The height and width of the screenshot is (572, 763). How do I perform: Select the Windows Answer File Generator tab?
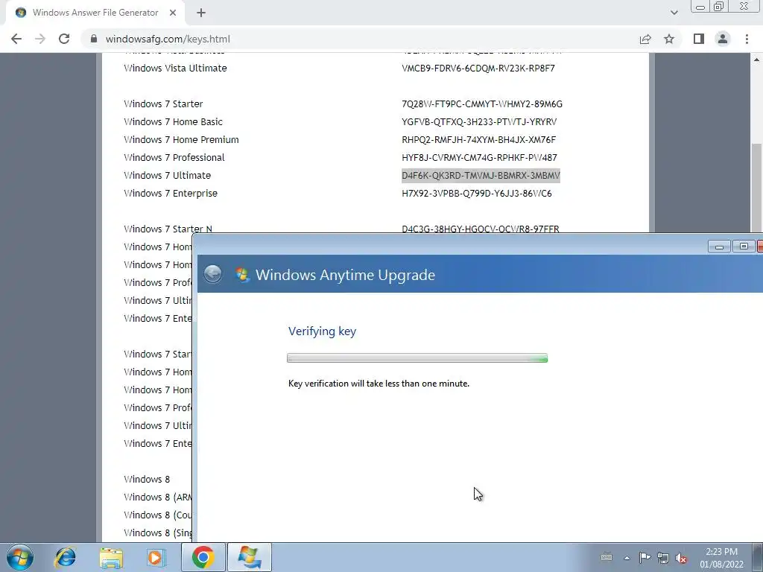pyautogui.click(x=95, y=13)
